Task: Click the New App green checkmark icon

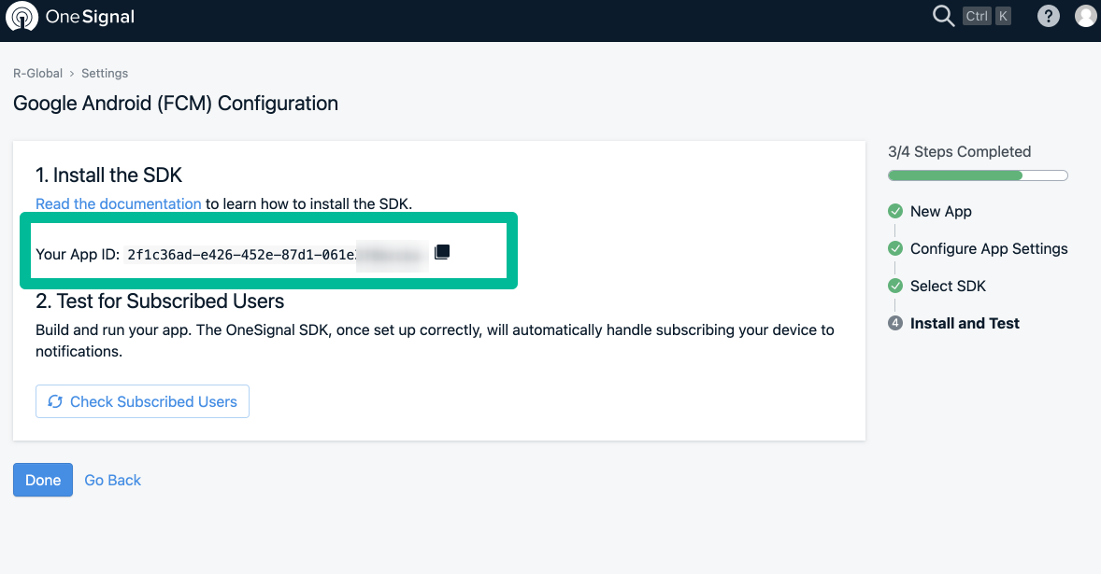Action: coord(895,211)
